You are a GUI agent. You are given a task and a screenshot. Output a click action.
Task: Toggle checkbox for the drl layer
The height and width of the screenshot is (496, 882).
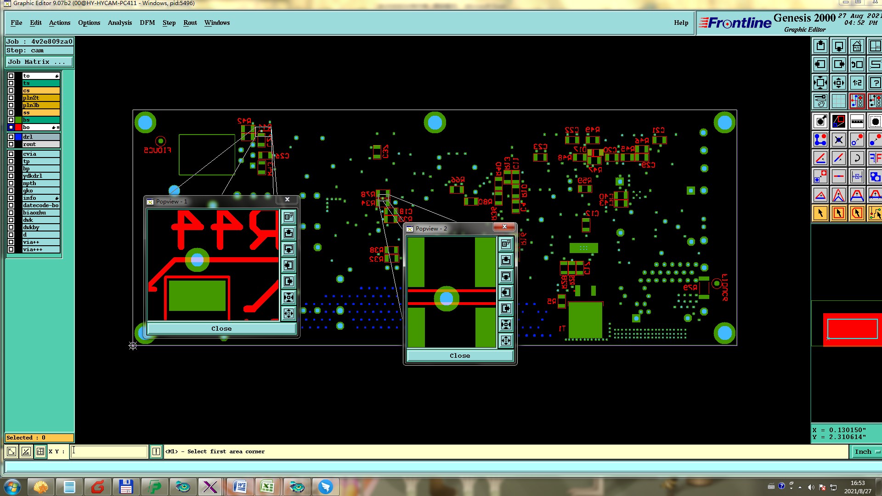[x=11, y=137]
